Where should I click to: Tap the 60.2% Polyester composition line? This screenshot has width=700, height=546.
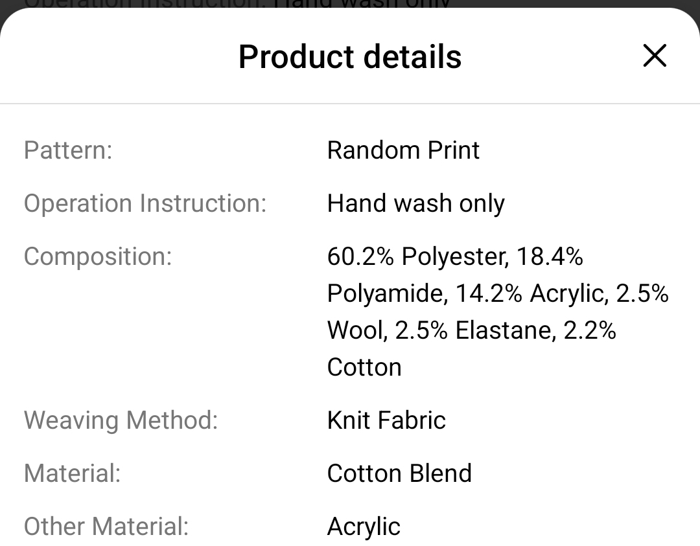coord(455,256)
